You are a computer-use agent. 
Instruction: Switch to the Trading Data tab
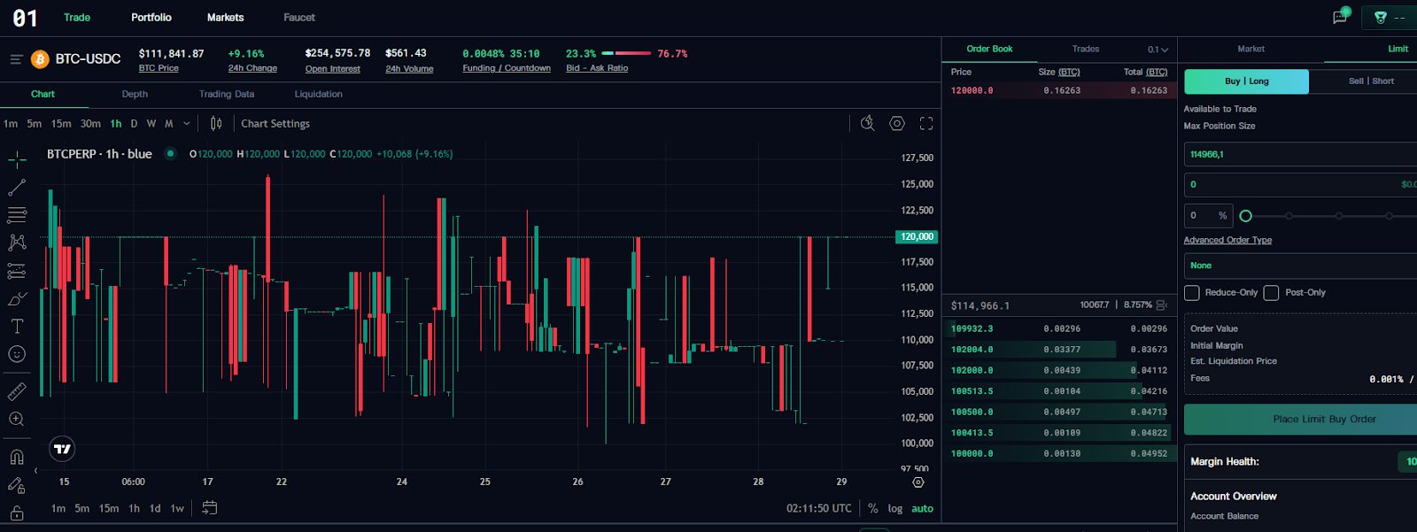pos(227,95)
